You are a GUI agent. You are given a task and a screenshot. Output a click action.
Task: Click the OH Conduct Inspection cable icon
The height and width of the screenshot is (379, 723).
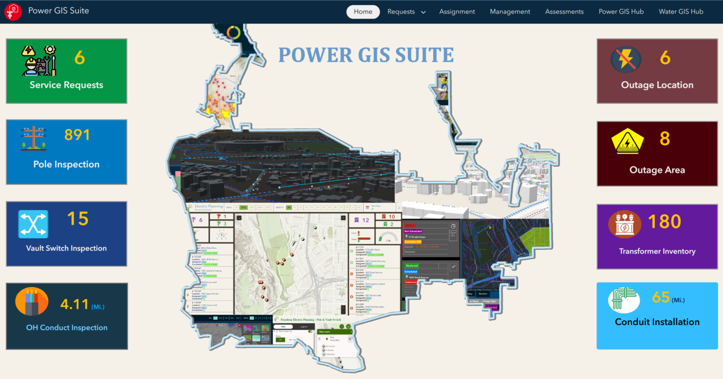click(x=32, y=301)
